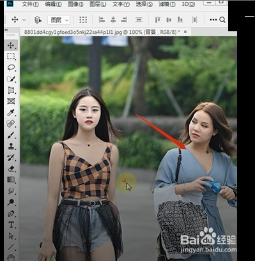Open the 图层 auto-select dropdown
The width and height of the screenshot is (255, 261).
58,20
